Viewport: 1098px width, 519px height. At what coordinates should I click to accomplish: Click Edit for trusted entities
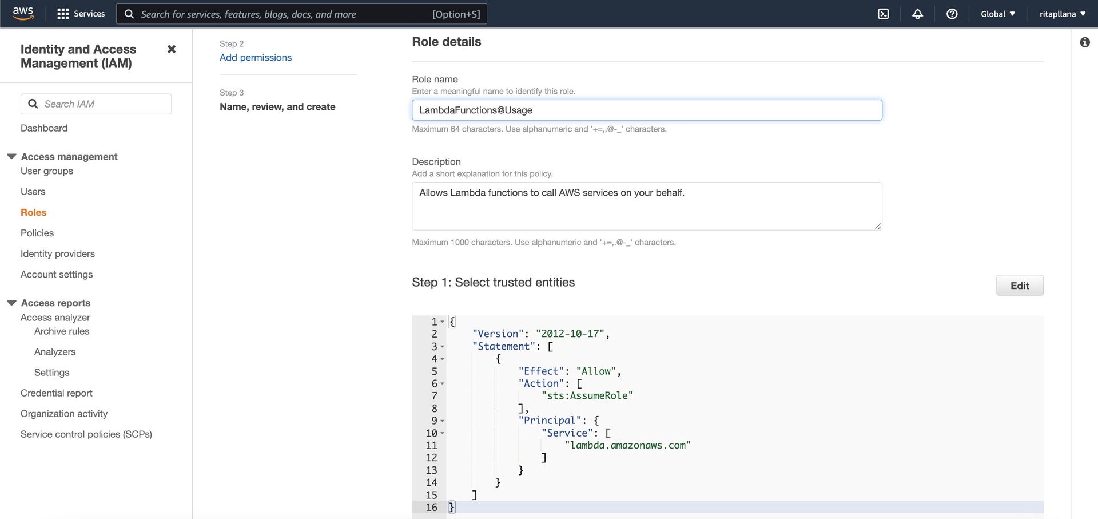(x=1020, y=286)
